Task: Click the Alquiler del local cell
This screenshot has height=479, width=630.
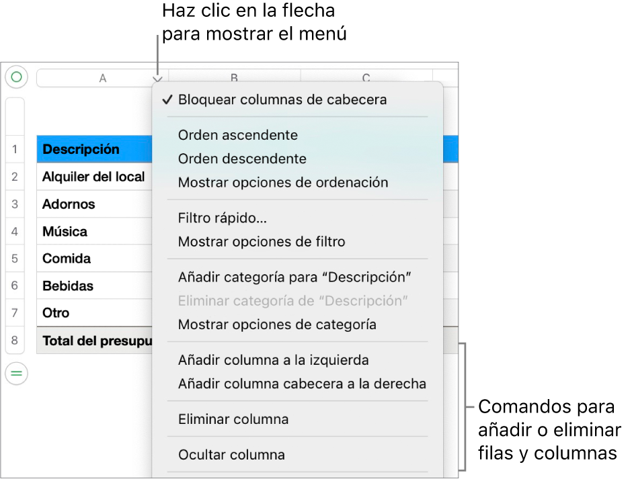Action: (94, 177)
